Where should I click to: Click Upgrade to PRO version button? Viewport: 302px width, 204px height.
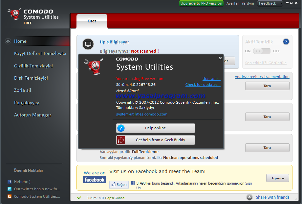click(201, 3)
